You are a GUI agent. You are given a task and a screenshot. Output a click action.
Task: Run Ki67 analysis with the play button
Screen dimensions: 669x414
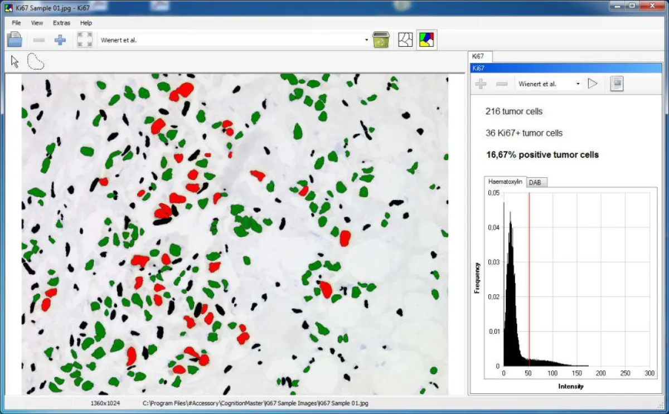pos(593,84)
